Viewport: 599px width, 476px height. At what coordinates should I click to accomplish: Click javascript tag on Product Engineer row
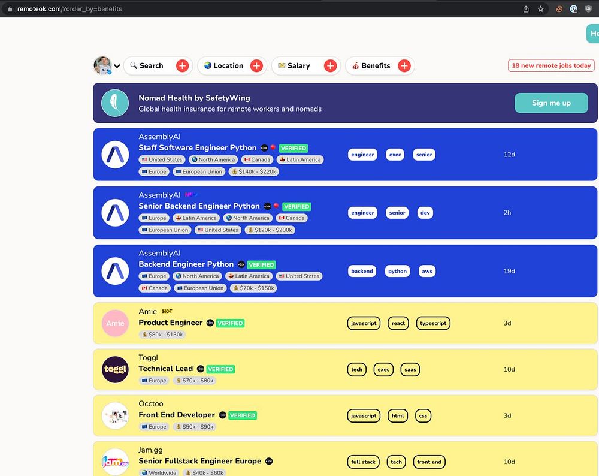click(364, 323)
